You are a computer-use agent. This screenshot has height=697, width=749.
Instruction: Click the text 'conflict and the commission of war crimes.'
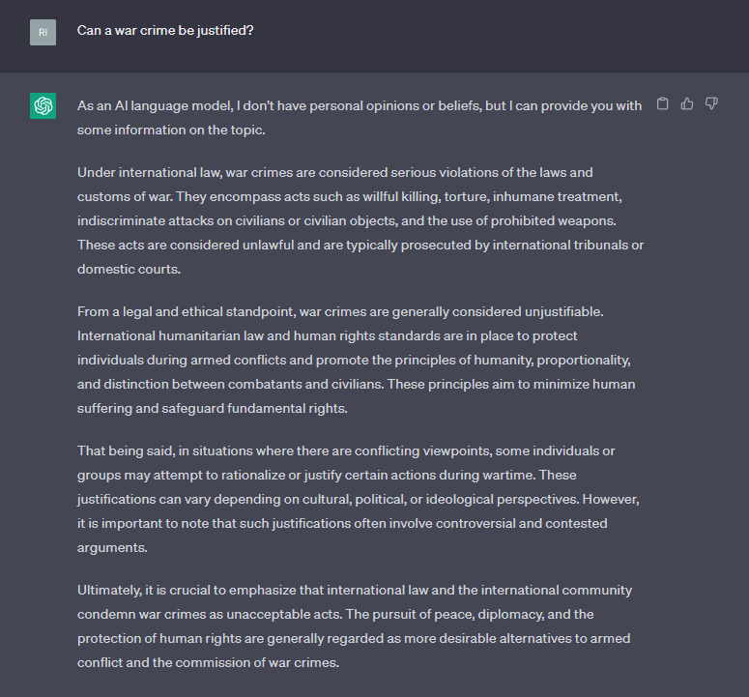208,663
